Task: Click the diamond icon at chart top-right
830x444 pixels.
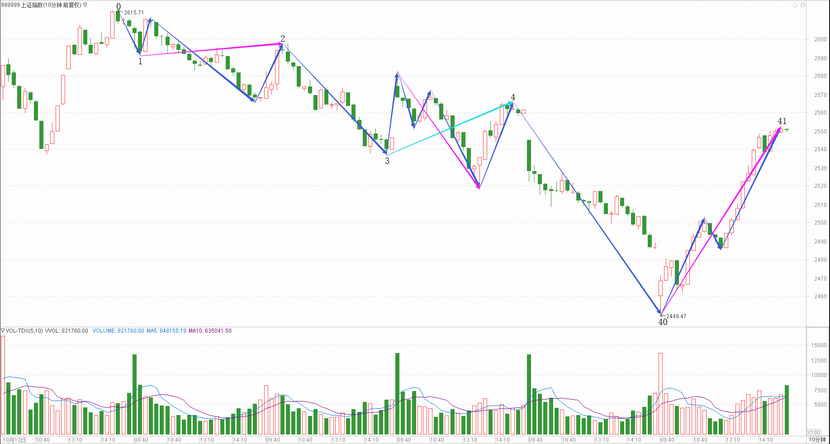Action: pyautogui.click(x=795, y=5)
